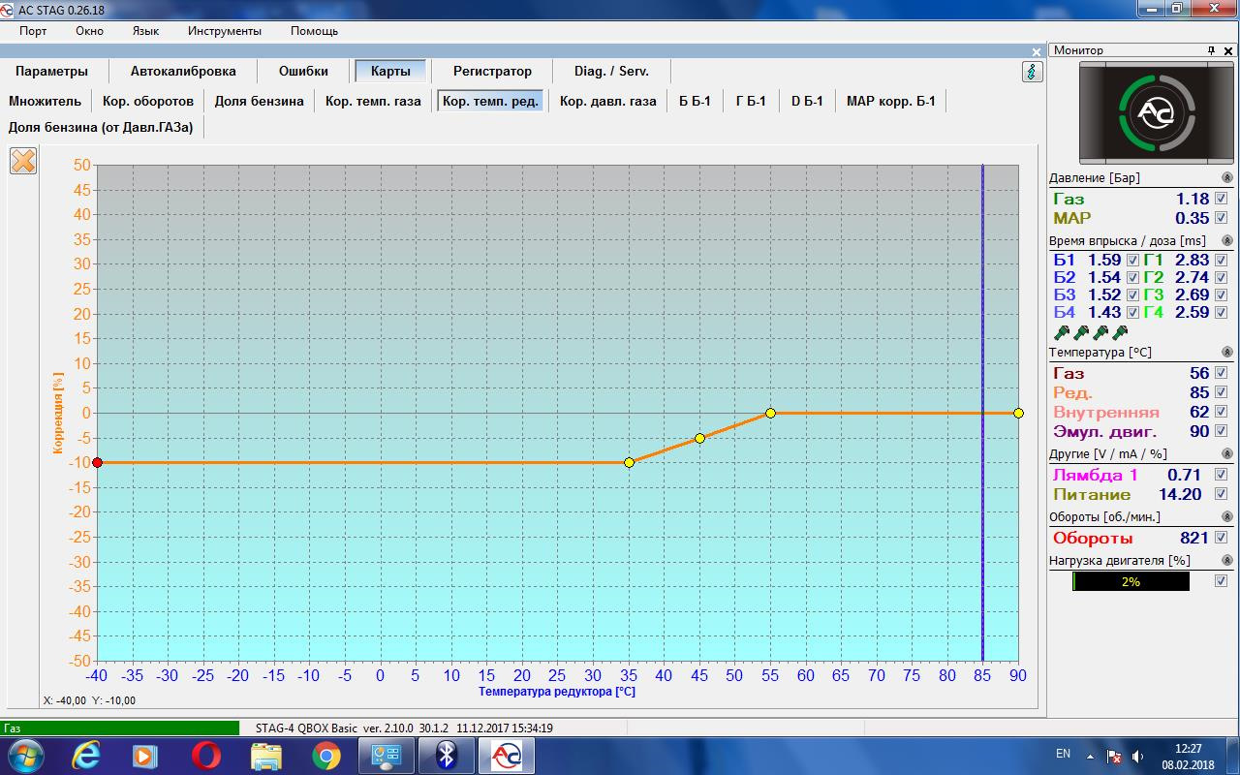Select the yellow point at 35°C

(x=629, y=463)
